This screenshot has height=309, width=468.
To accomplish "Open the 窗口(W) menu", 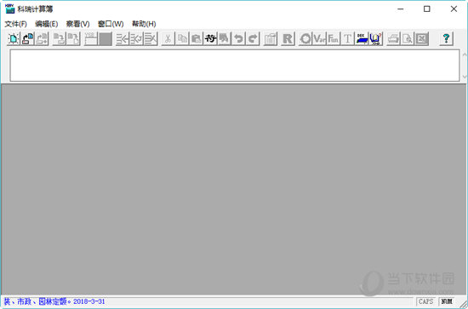I will coord(111,24).
